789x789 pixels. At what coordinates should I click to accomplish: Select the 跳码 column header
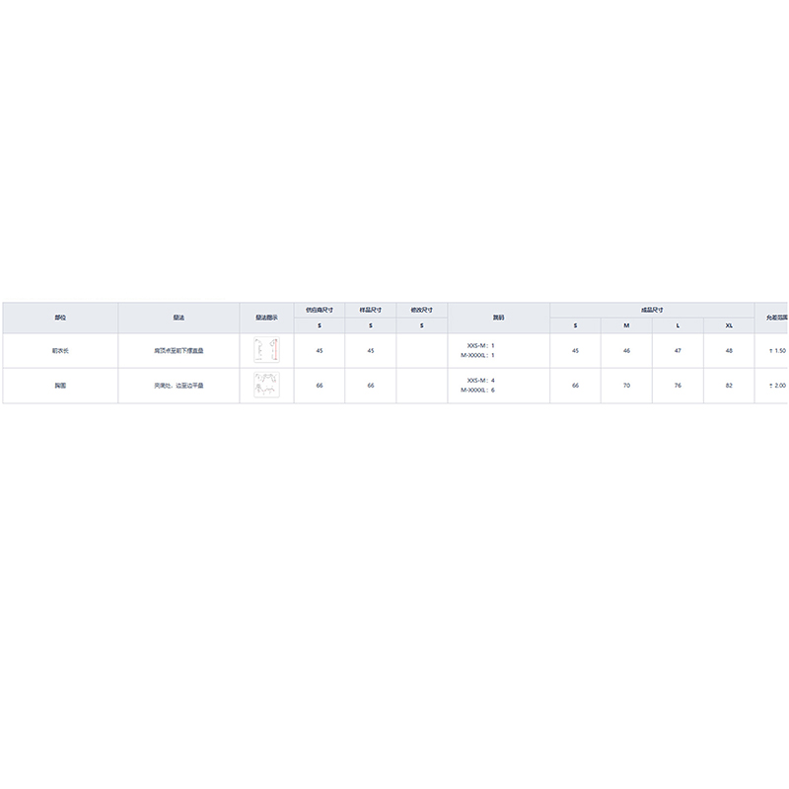click(498, 318)
